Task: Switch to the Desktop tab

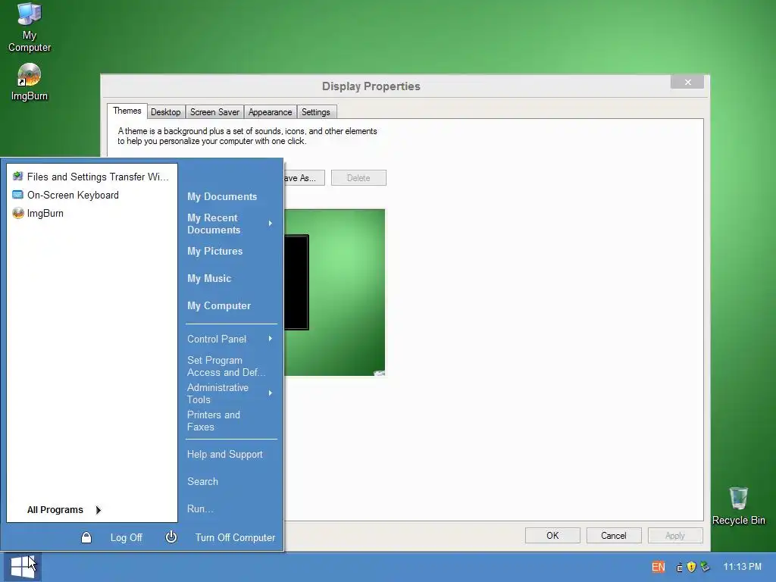Action: point(166,112)
